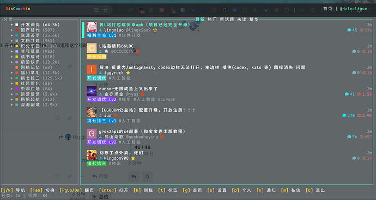Click the user icon before kingdom908
376x200 pixels.
pyautogui.click(x=100, y=158)
